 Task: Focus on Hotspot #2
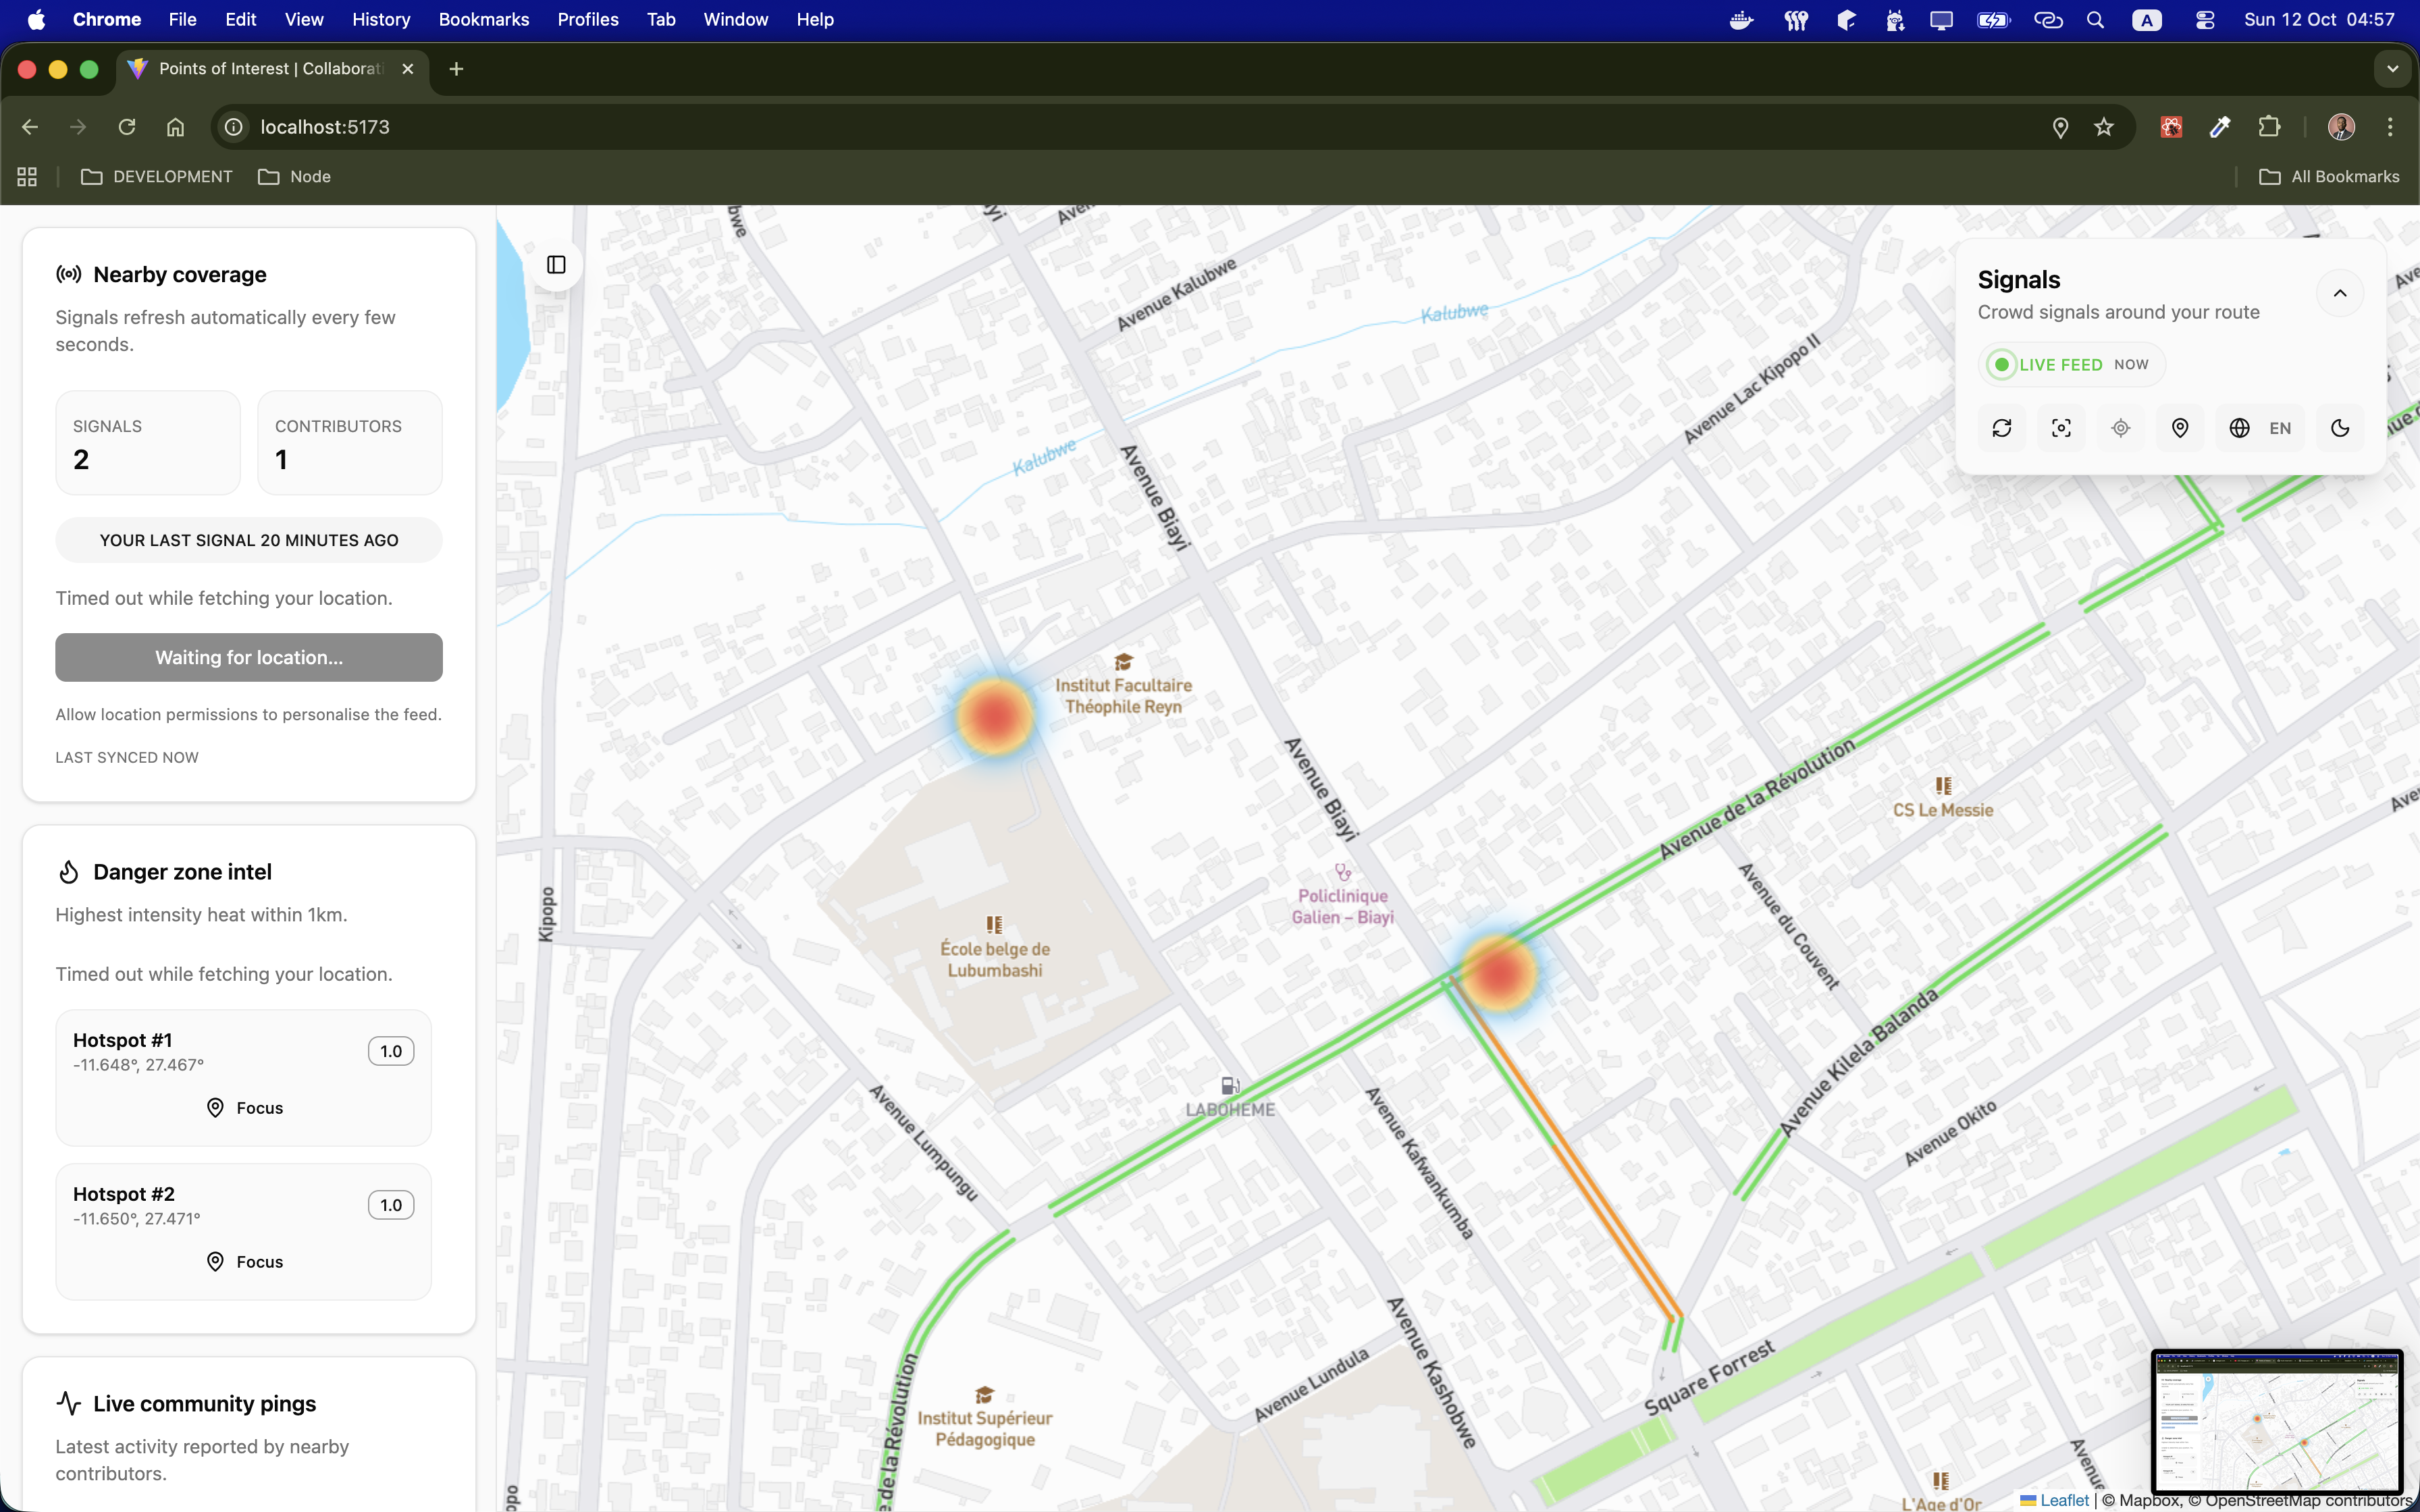[244, 1262]
